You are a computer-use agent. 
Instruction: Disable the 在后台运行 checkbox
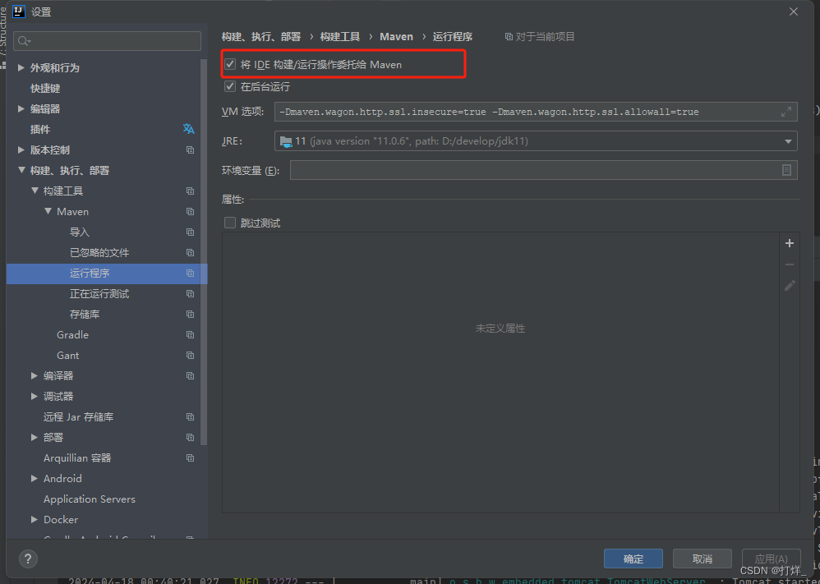(x=230, y=86)
